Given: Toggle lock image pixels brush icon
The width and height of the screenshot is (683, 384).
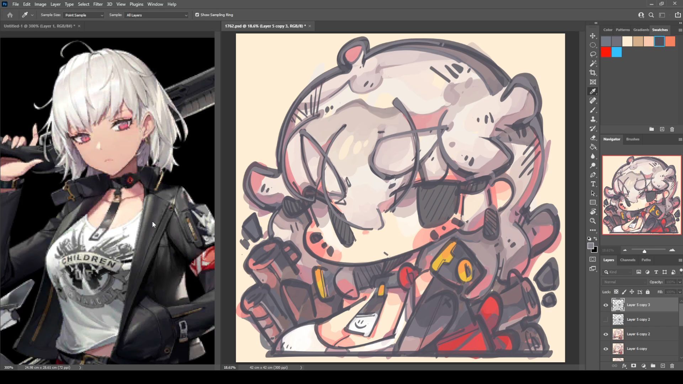Looking at the screenshot, I should pos(624,292).
